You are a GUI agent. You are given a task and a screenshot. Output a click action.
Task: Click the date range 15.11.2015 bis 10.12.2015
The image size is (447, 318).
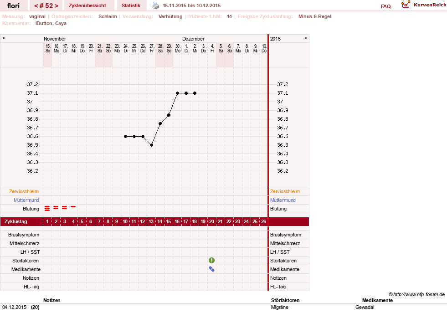(191, 5)
